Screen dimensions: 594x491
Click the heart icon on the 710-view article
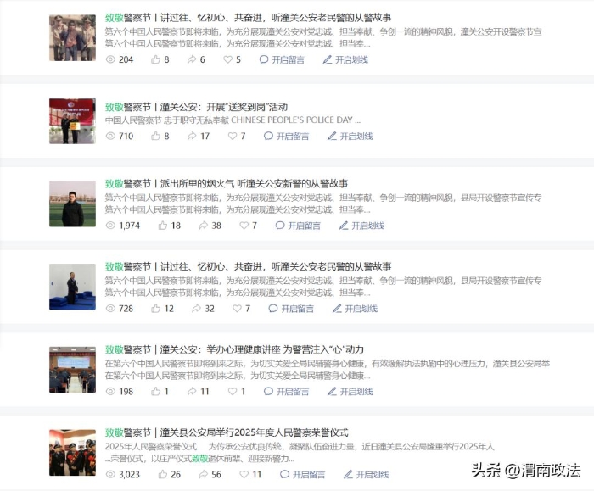click(x=233, y=136)
